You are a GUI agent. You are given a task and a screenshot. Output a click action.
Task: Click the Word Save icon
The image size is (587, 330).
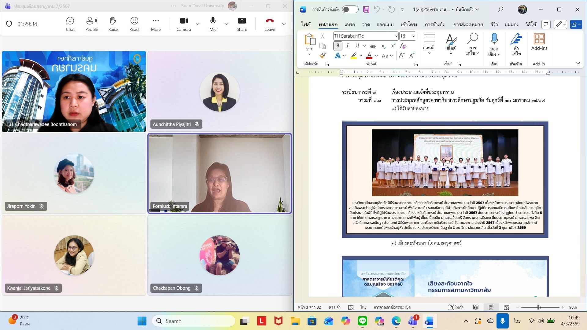tap(366, 9)
